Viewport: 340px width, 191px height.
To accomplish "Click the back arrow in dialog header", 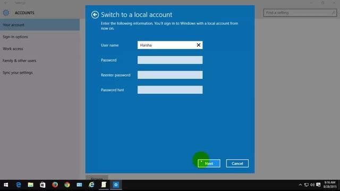I will click(95, 15).
